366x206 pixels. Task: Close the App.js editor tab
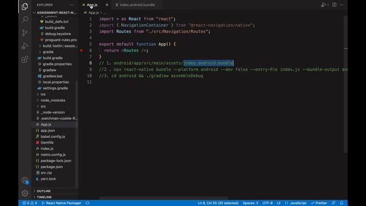pos(107,5)
